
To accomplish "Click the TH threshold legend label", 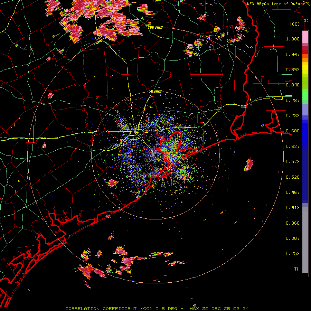I will click(x=297, y=269).
